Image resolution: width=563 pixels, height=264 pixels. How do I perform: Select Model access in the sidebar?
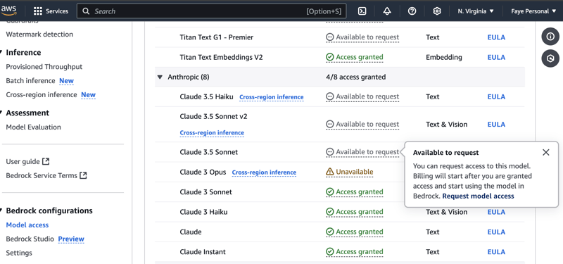pyautogui.click(x=27, y=225)
